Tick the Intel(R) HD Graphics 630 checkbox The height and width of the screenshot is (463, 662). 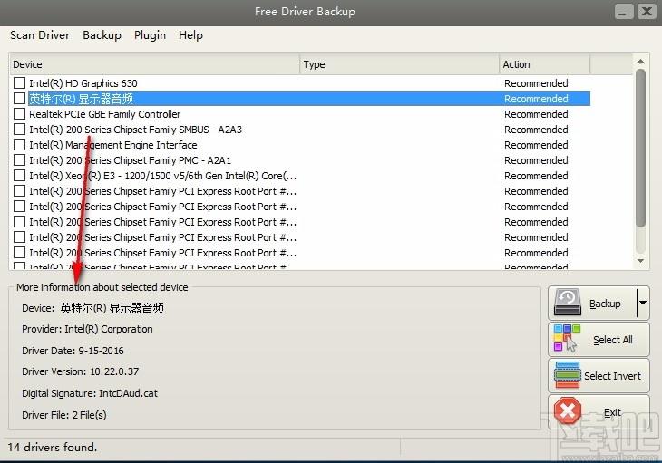(x=20, y=83)
